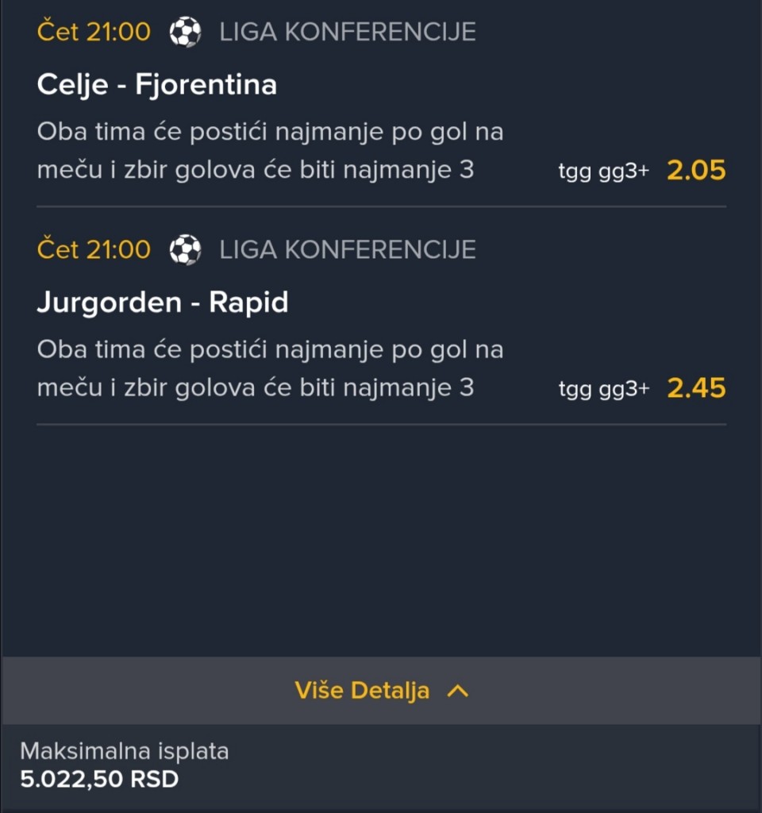Click the LIGA KONFERENCIJE label above Jurgorden match
762x813 pixels.
click(348, 250)
